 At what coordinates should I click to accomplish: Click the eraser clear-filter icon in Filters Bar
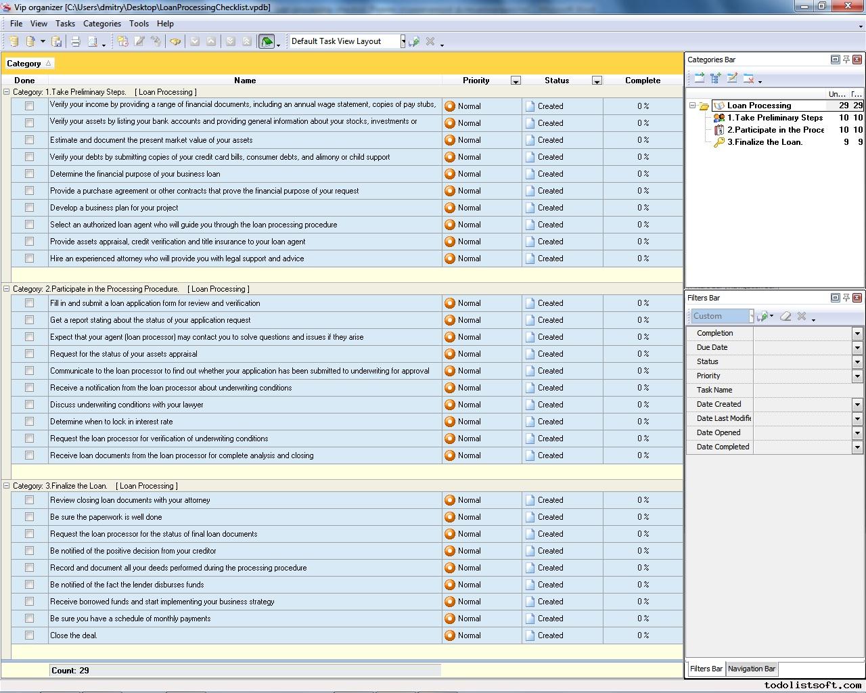pos(785,316)
